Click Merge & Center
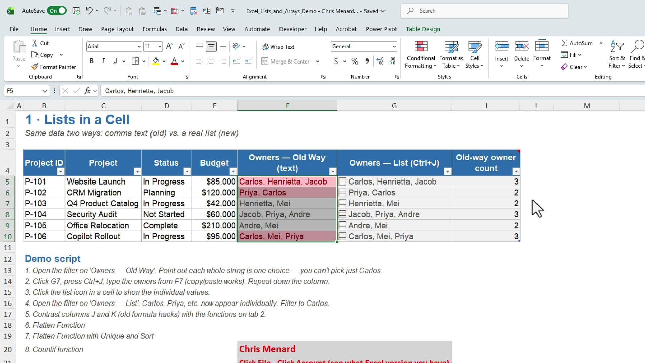The width and height of the screenshot is (645, 363). [286, 61]
